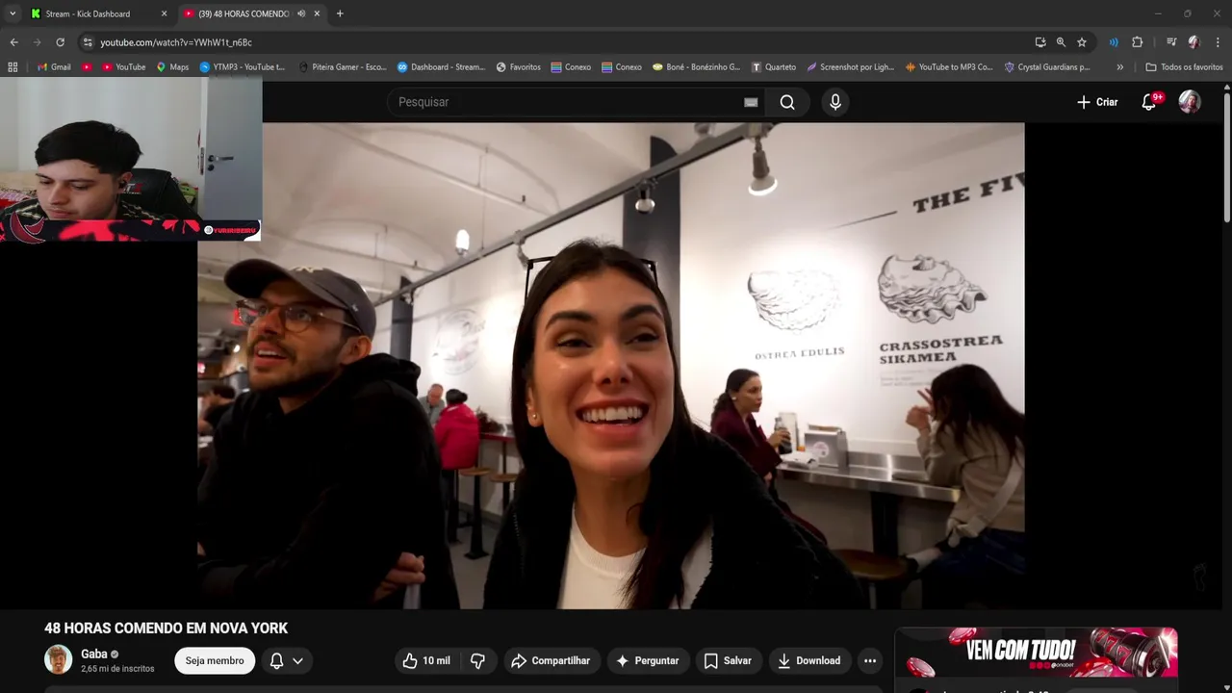Open YouTube notifications bell

coord(1149,102)
